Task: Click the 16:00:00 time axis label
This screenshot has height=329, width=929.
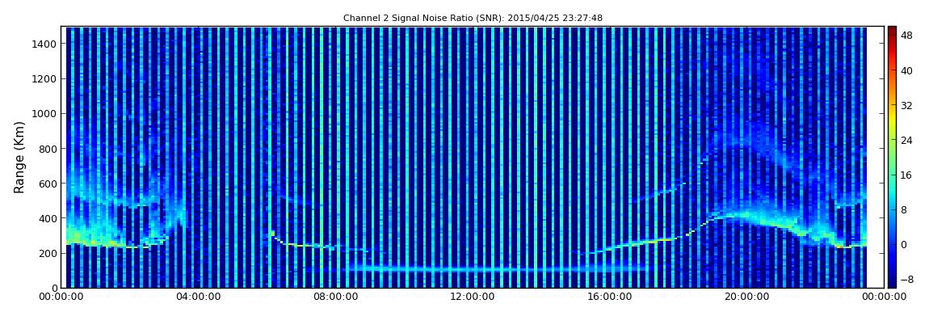Action: [612, 297]
